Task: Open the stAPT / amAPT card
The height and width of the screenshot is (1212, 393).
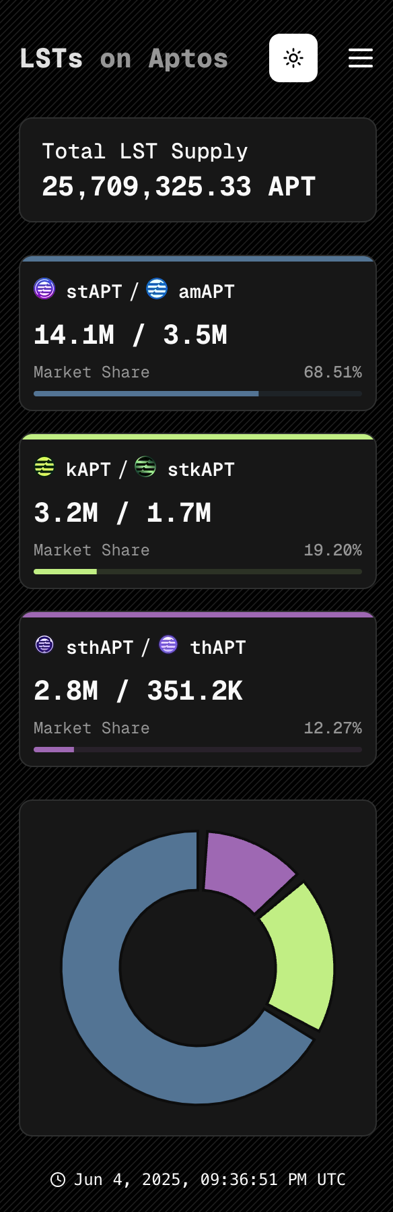Action: (x=198, y=333)
